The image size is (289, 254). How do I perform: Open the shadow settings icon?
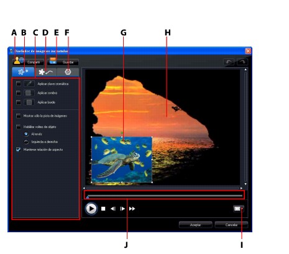coord(29,93)
